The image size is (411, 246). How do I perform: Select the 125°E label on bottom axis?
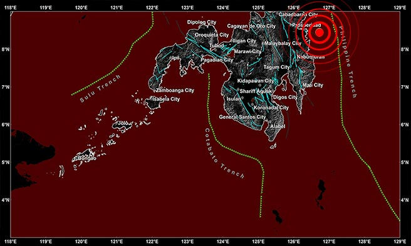point(259,241)
